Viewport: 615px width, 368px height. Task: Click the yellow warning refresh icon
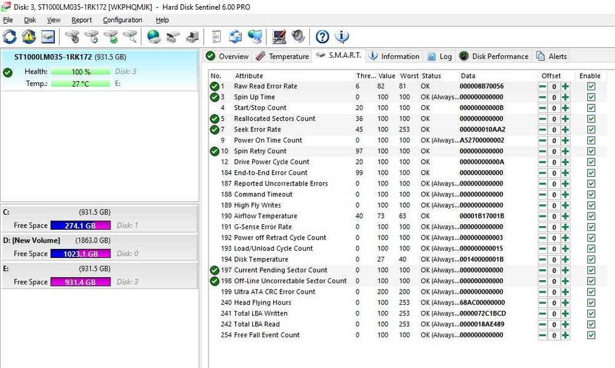tap(29, 37)
